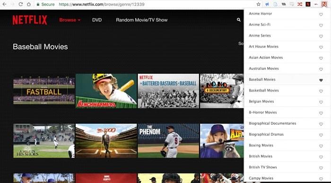
Task: Click the browser back arrow
Action: point(4,4)
